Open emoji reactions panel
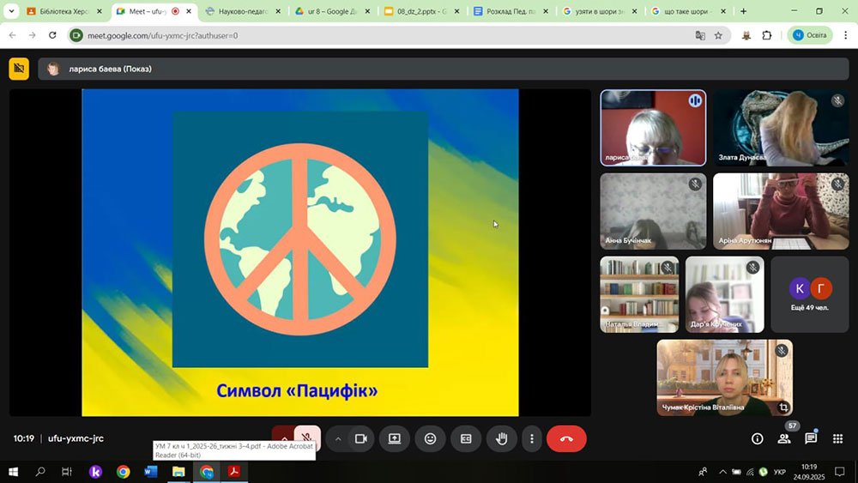Viewport: 858px width, 483px height. 430,438
